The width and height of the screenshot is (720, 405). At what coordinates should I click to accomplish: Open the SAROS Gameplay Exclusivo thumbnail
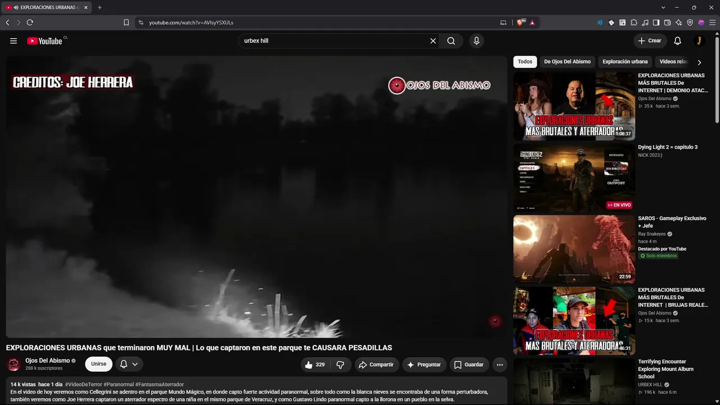click(x=574, y=249)
